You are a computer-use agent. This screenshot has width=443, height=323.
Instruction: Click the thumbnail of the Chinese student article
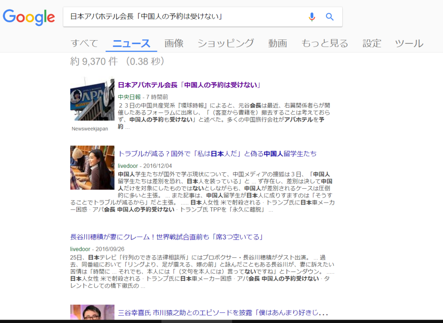tap(92, 167)
